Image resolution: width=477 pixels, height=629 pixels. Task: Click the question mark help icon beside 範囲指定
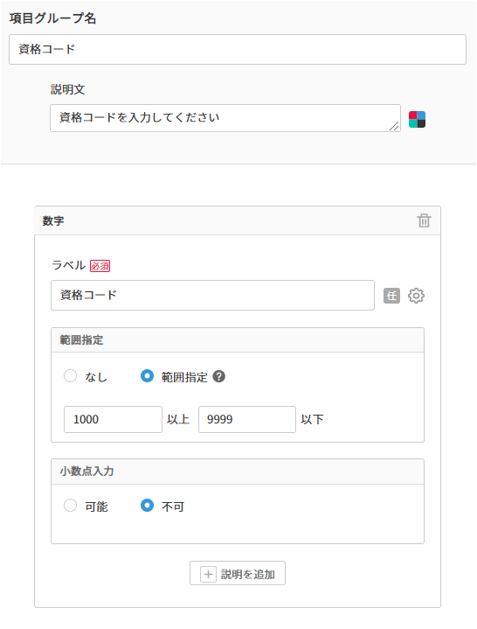click(x=218, y=377)
